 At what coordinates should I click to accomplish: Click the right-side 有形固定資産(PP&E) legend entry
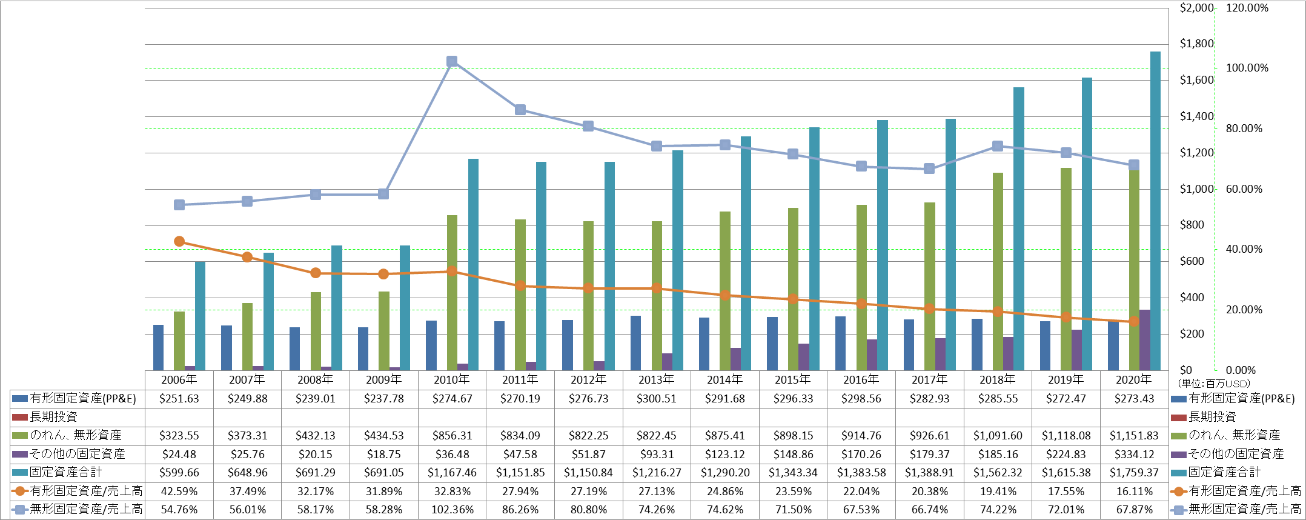pos(1233,399)
